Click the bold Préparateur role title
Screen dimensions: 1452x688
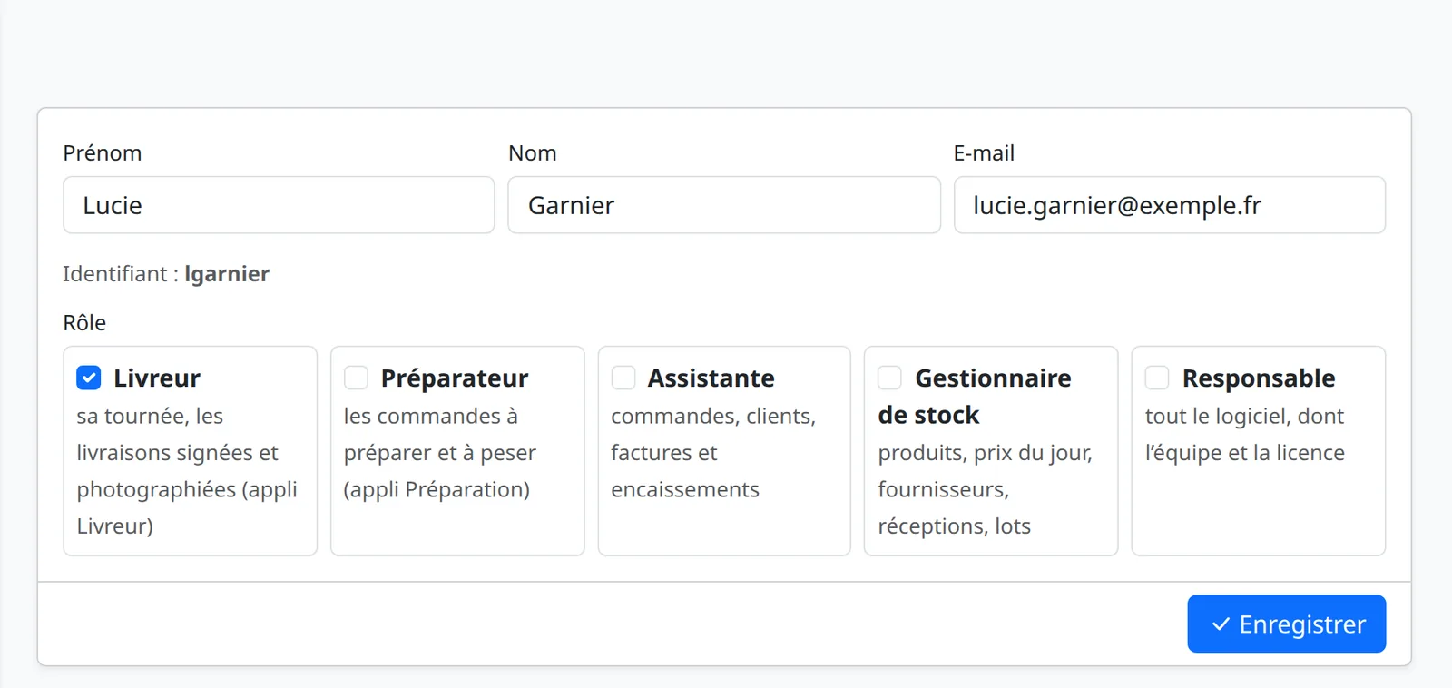[455, 378]
